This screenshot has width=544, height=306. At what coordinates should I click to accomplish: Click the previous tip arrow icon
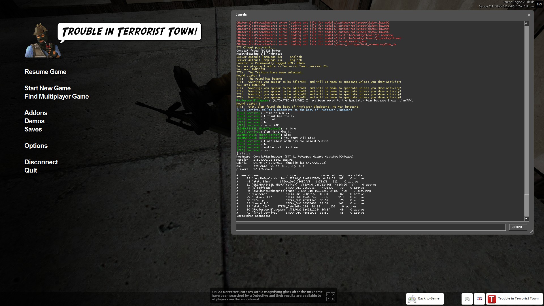(328, 294)
